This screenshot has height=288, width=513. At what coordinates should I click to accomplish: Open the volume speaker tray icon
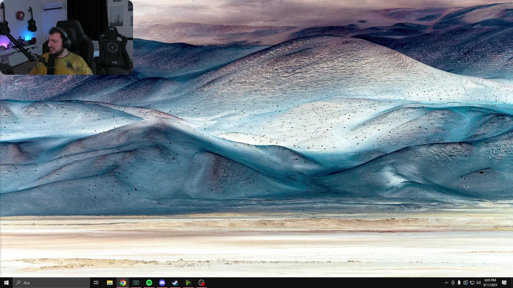coord(479,283)
